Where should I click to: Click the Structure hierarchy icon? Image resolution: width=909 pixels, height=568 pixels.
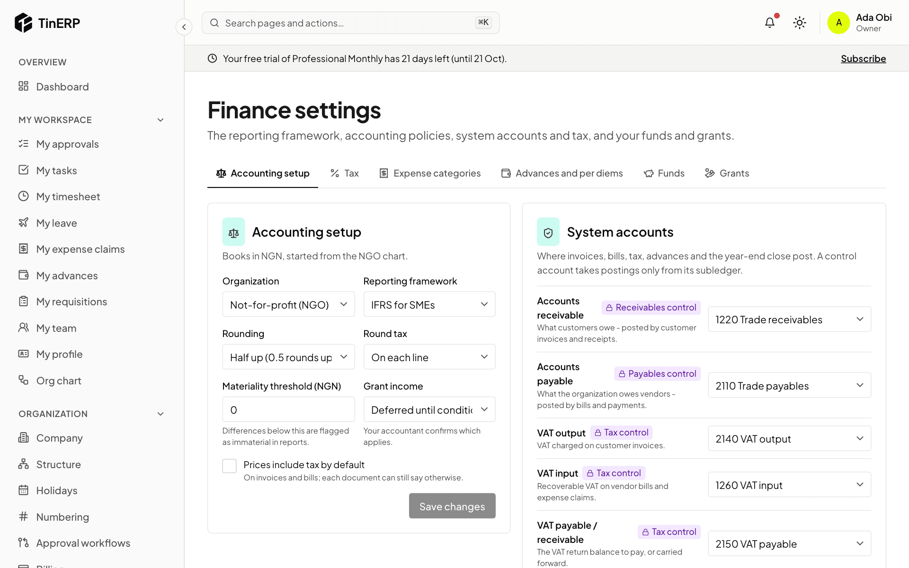(x=23, y=464)
